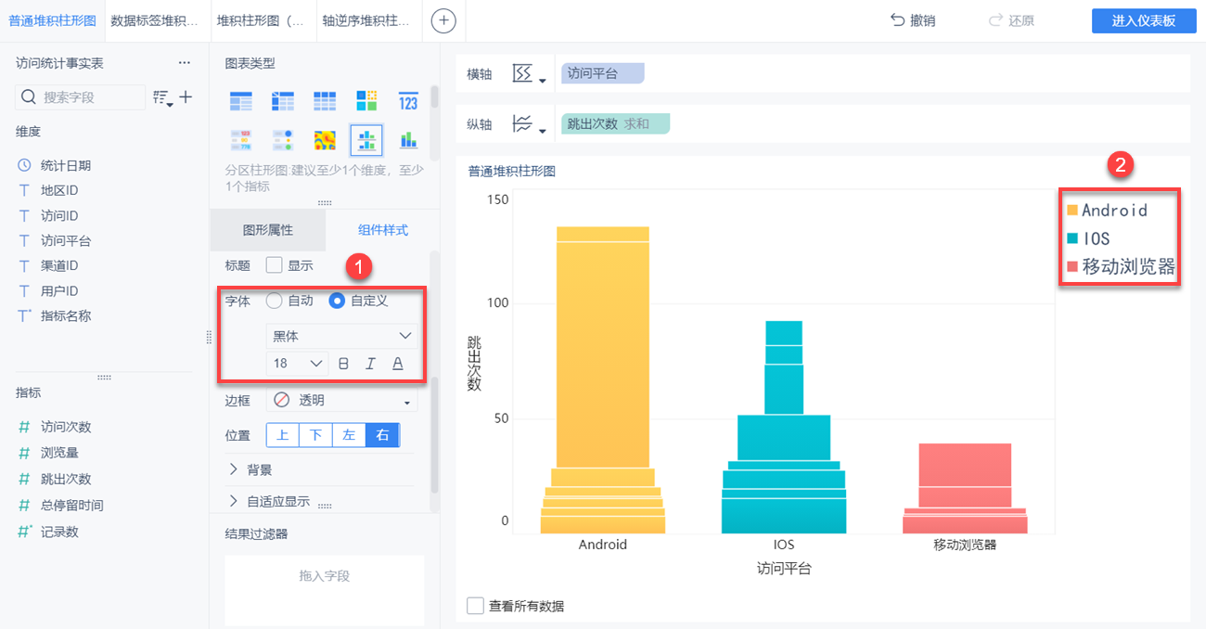Switch to 数据标签堆积 tab

(x=157, y=20)
